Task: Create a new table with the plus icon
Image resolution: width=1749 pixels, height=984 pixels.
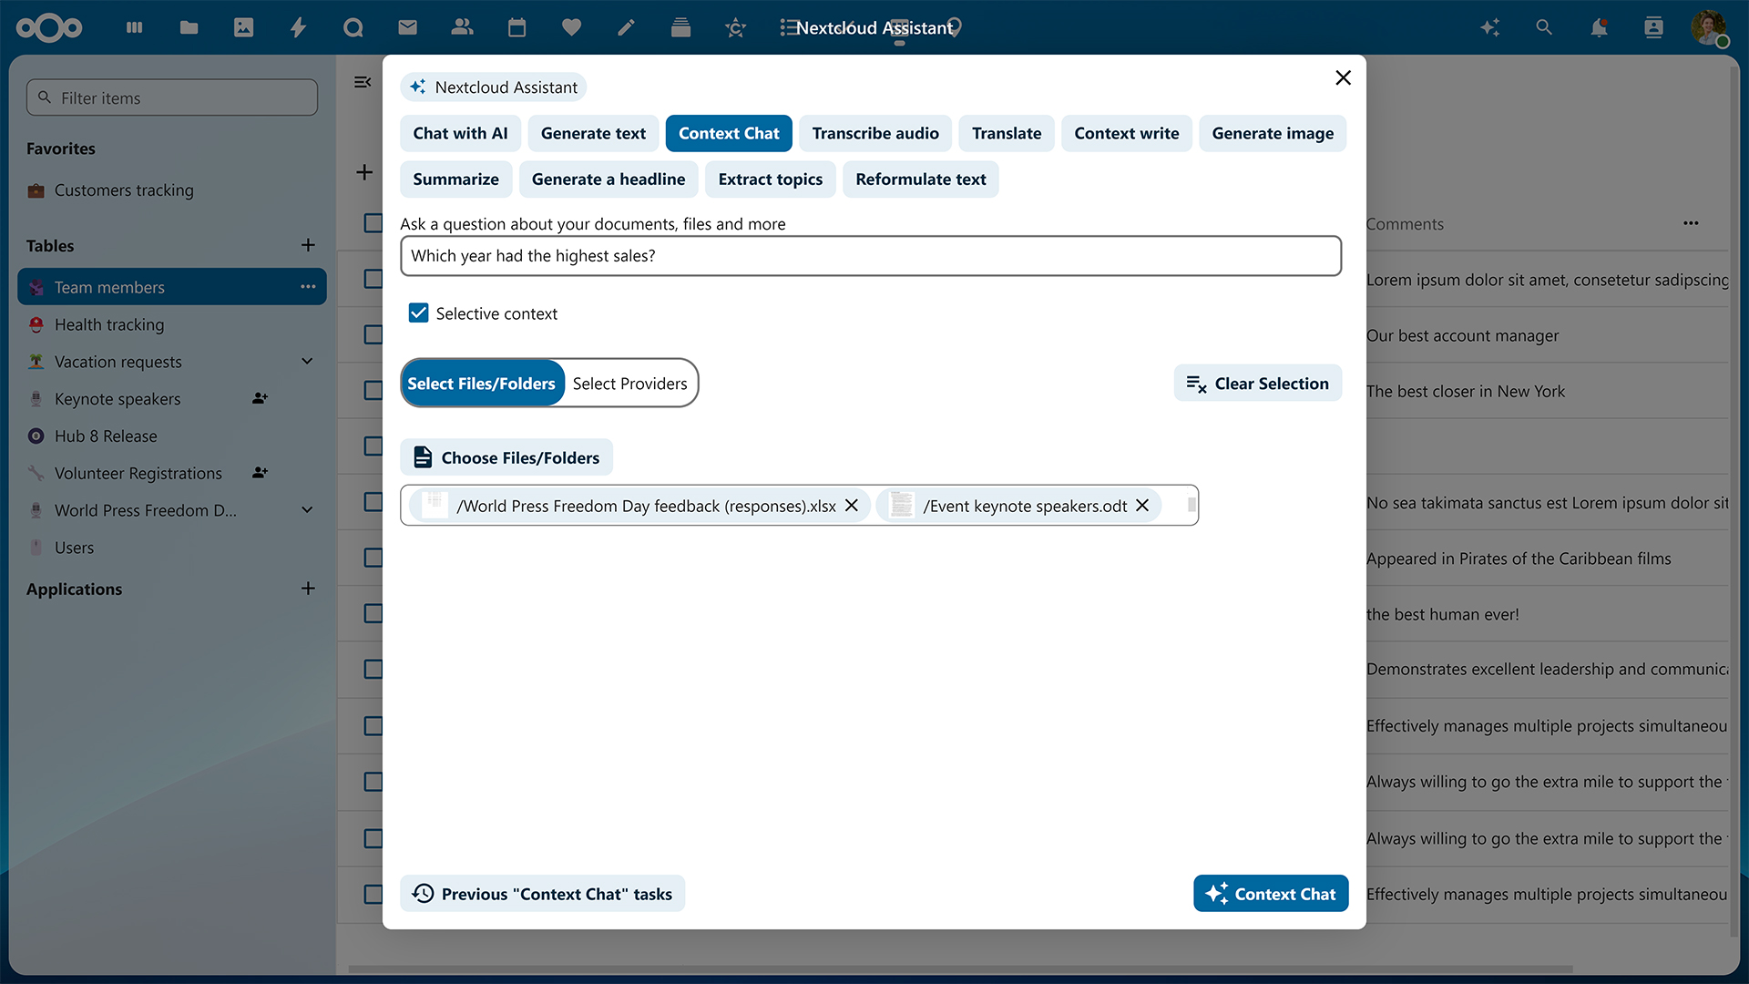Action: (308, 244)
